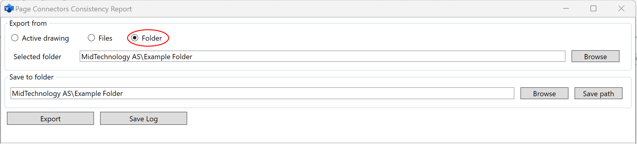
Task: Click the Save path button
Action: tap(598, 93)
